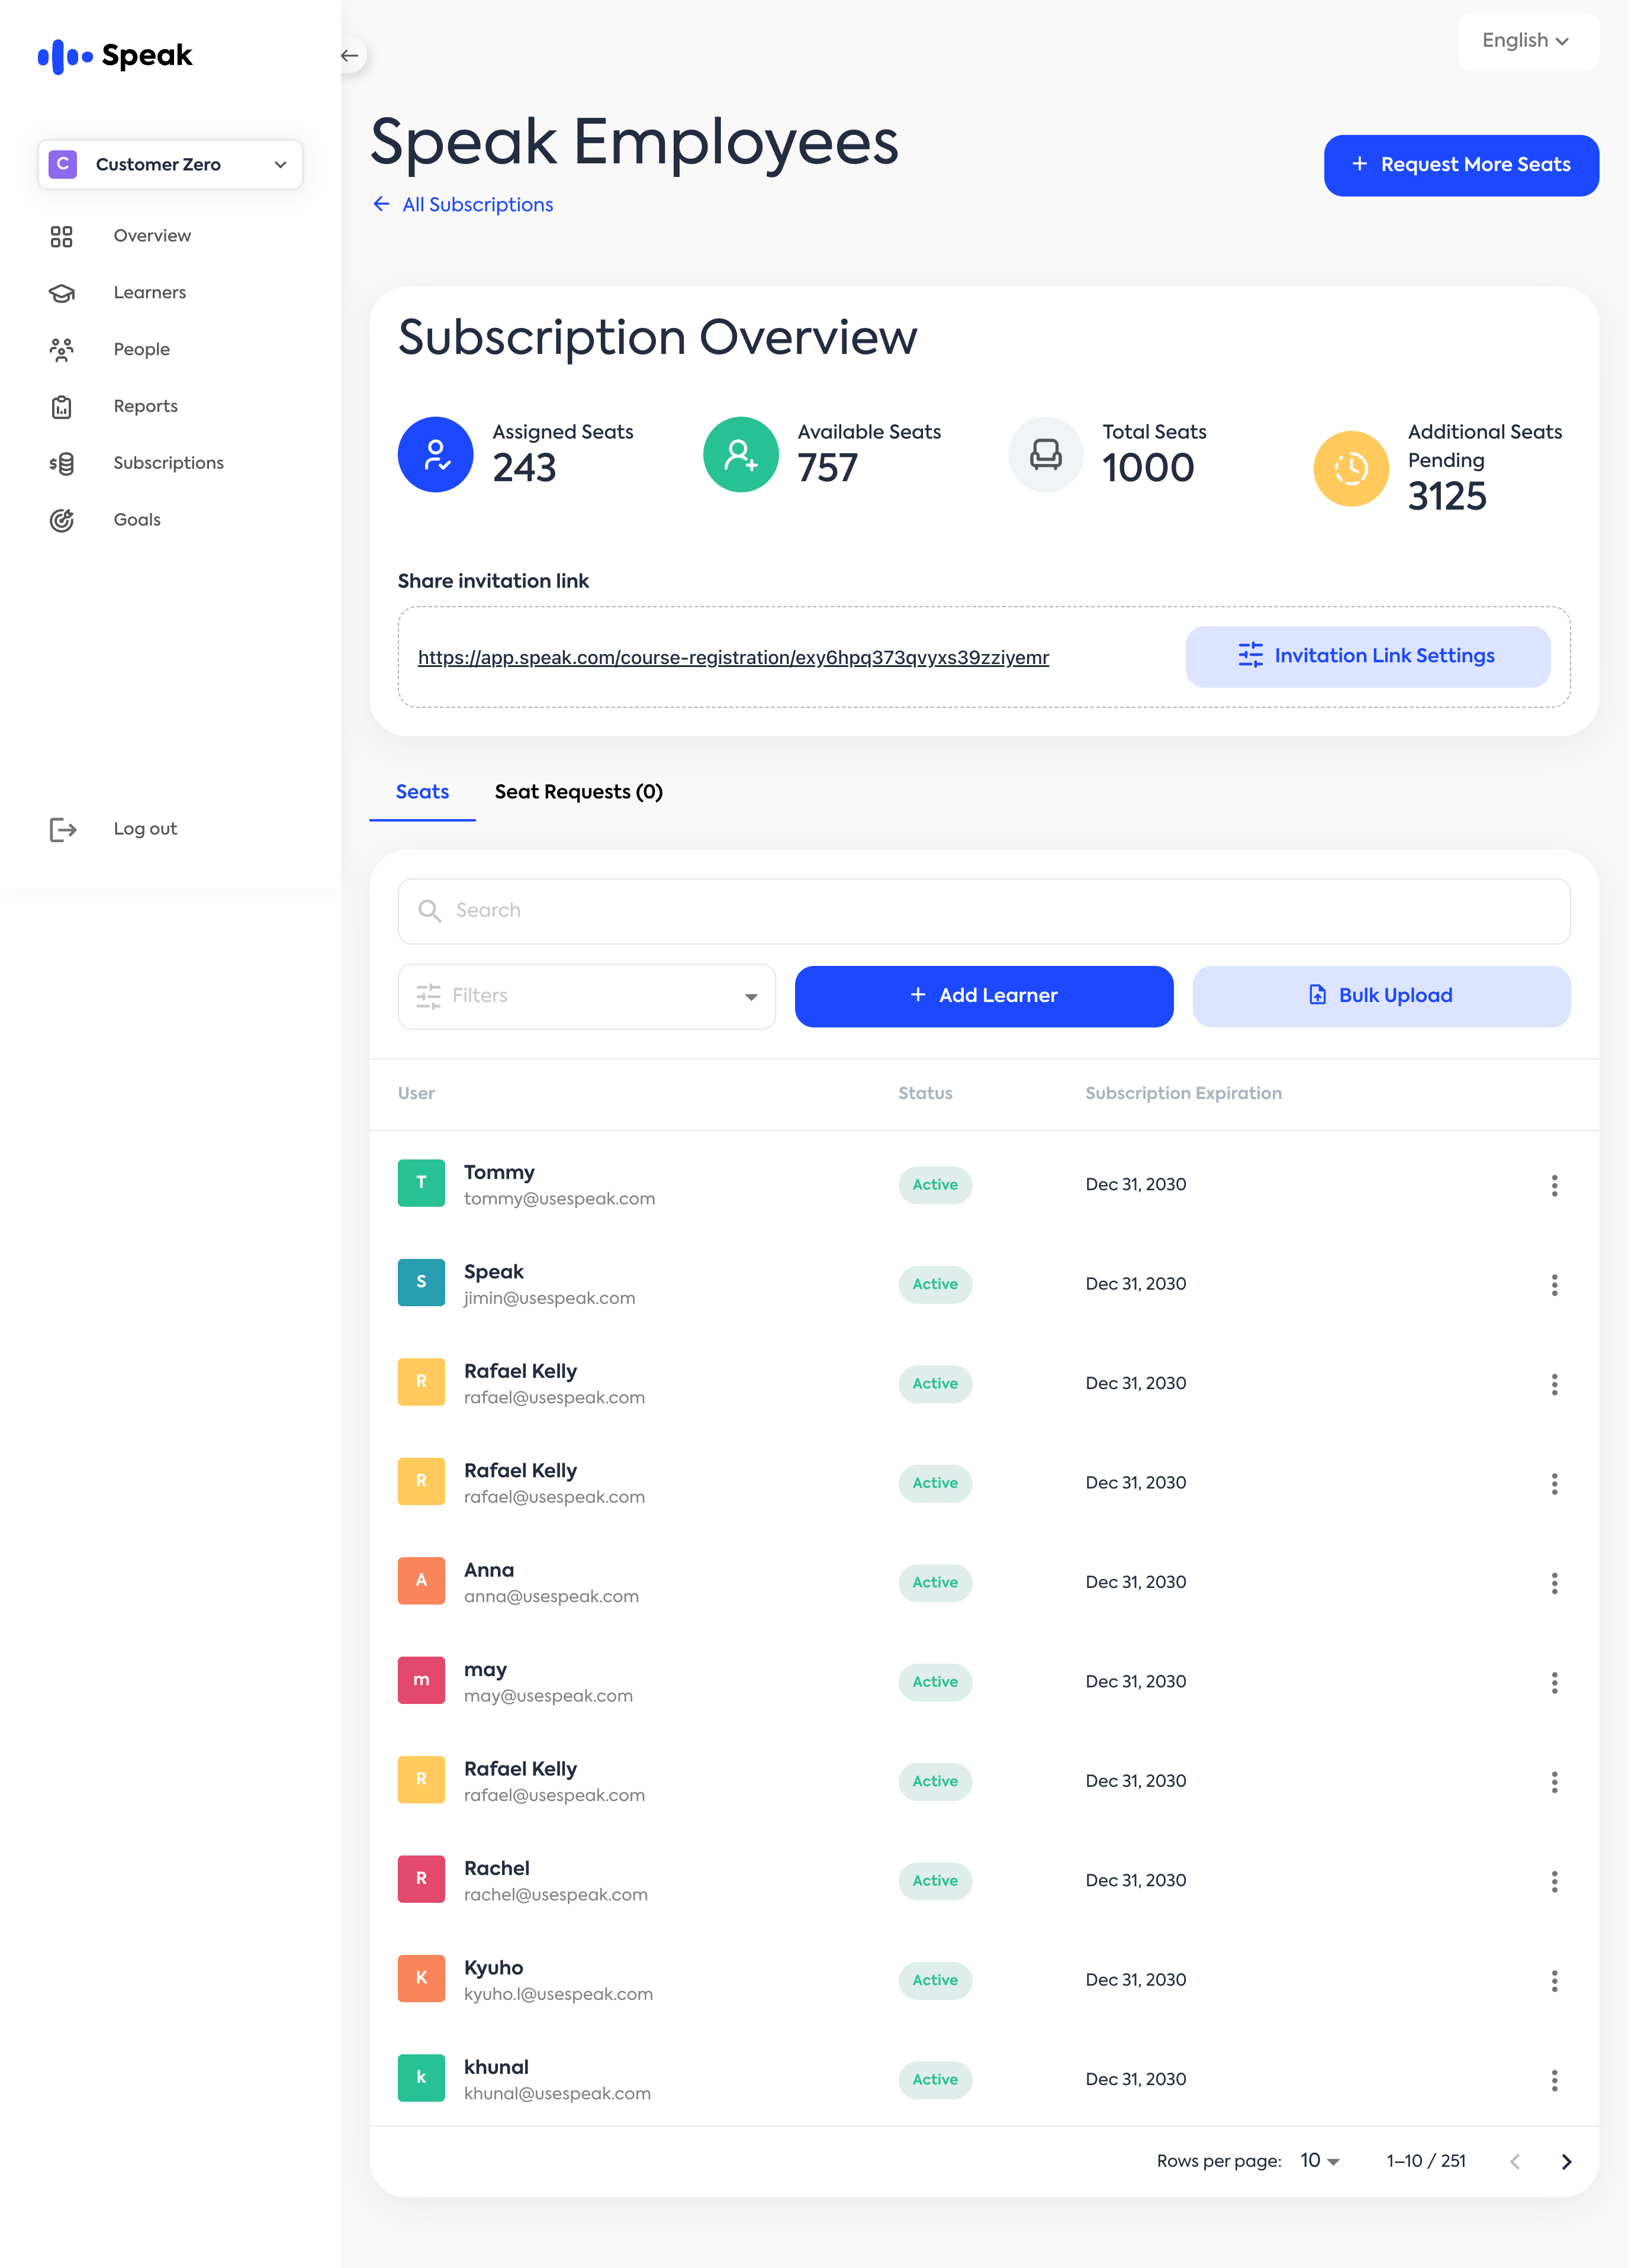
Task: Go to the next page of seats
Action: pyautogui.click(x=1566, y=2162)
